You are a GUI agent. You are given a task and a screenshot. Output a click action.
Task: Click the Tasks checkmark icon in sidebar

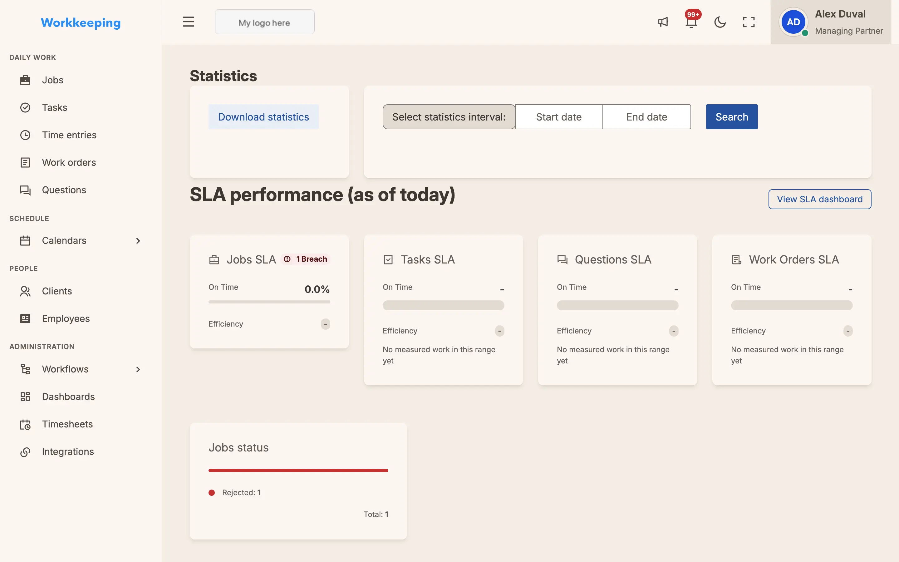tap(25, 107)
